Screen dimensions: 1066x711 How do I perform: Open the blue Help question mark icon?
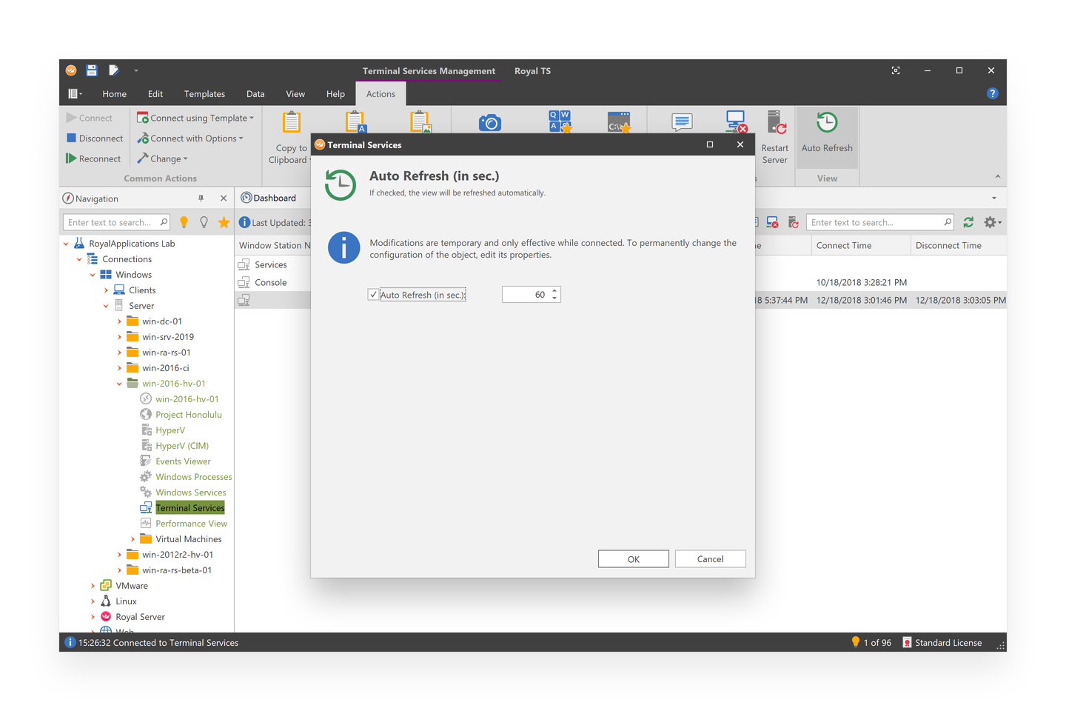992,93
